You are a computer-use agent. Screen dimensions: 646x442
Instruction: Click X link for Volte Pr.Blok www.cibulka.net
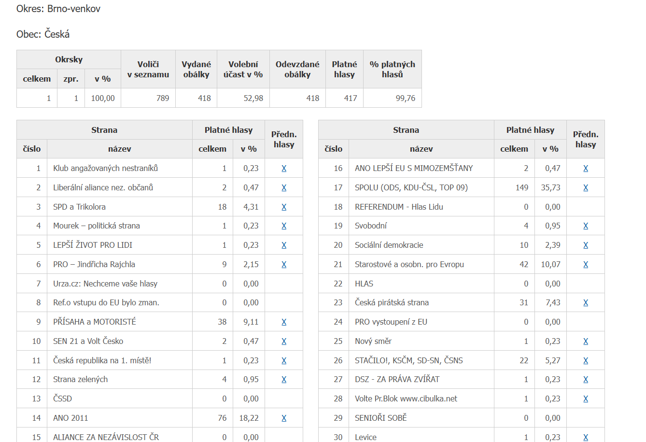[x=586, y=399]
